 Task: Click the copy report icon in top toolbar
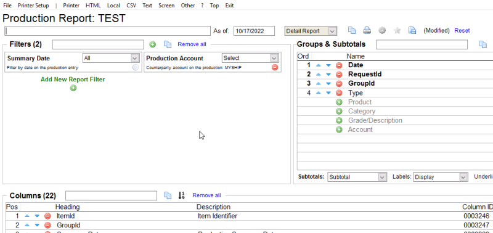pos(352,30)
